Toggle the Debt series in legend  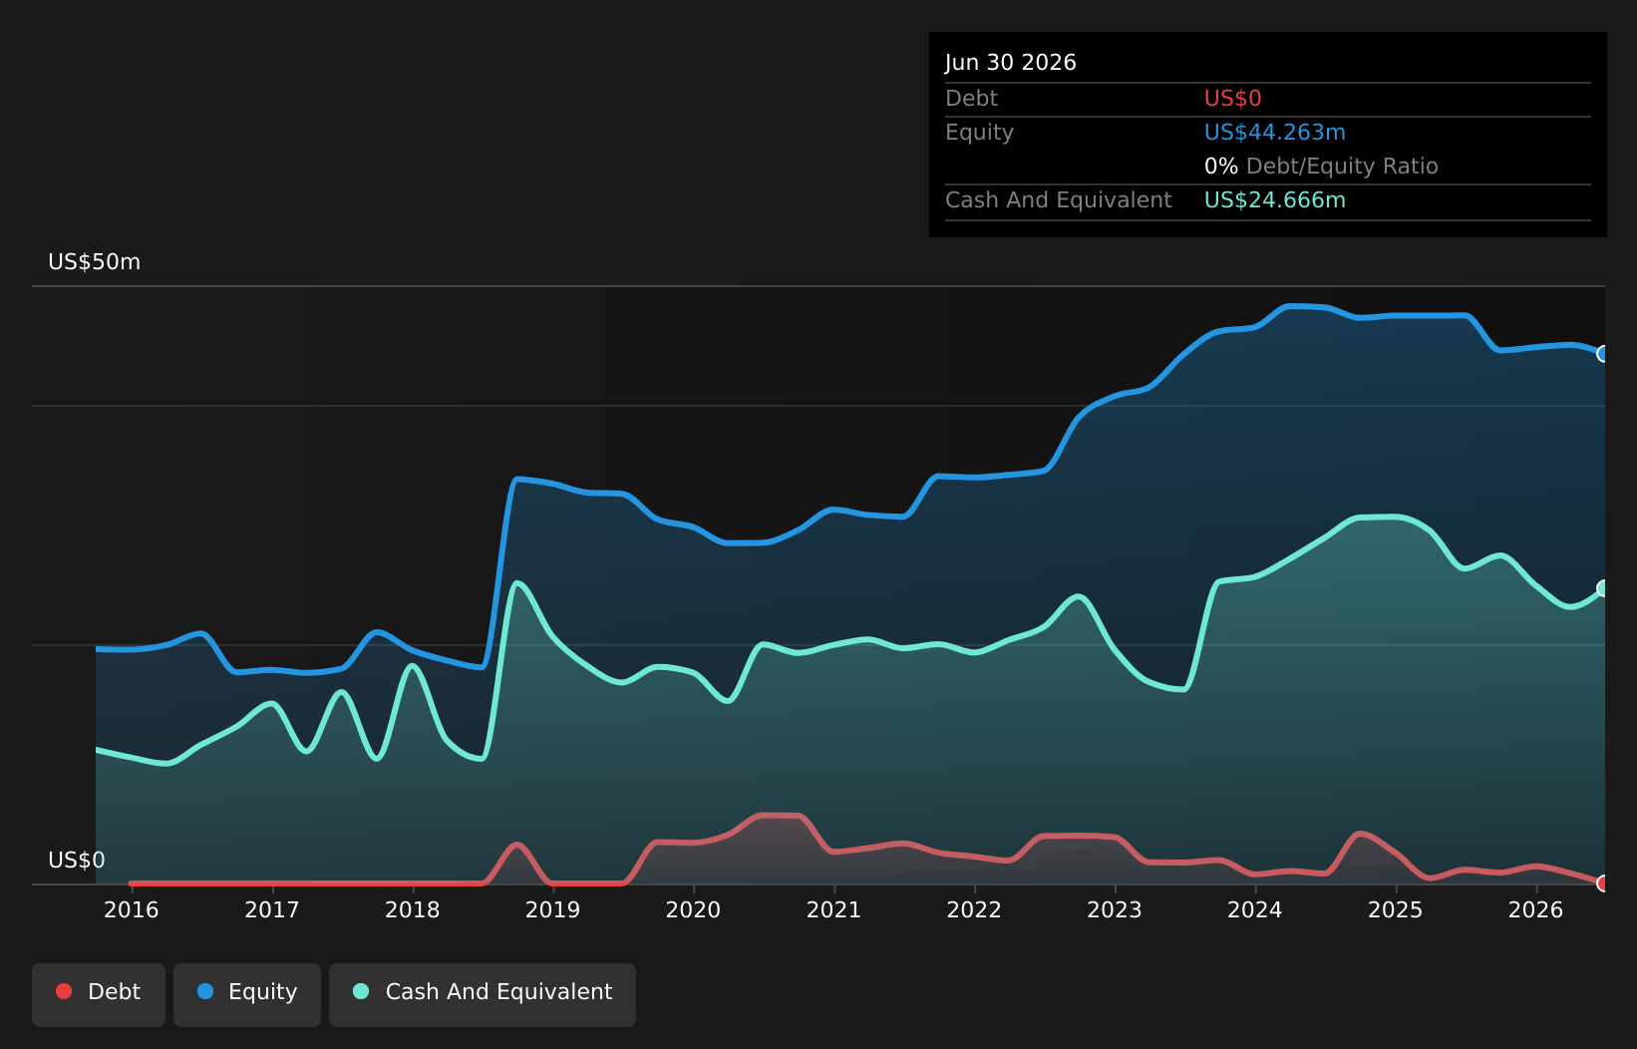point(99,994)
